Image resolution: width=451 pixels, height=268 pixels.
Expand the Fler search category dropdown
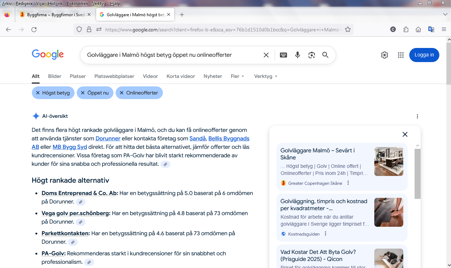click(x=237, y=76)
